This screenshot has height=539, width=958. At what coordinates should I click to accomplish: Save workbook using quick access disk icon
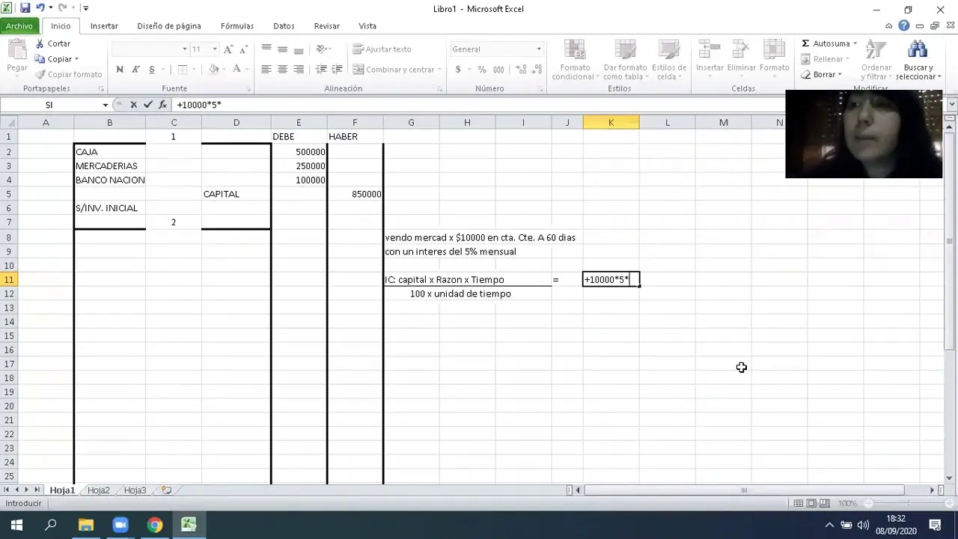point(25,8)
